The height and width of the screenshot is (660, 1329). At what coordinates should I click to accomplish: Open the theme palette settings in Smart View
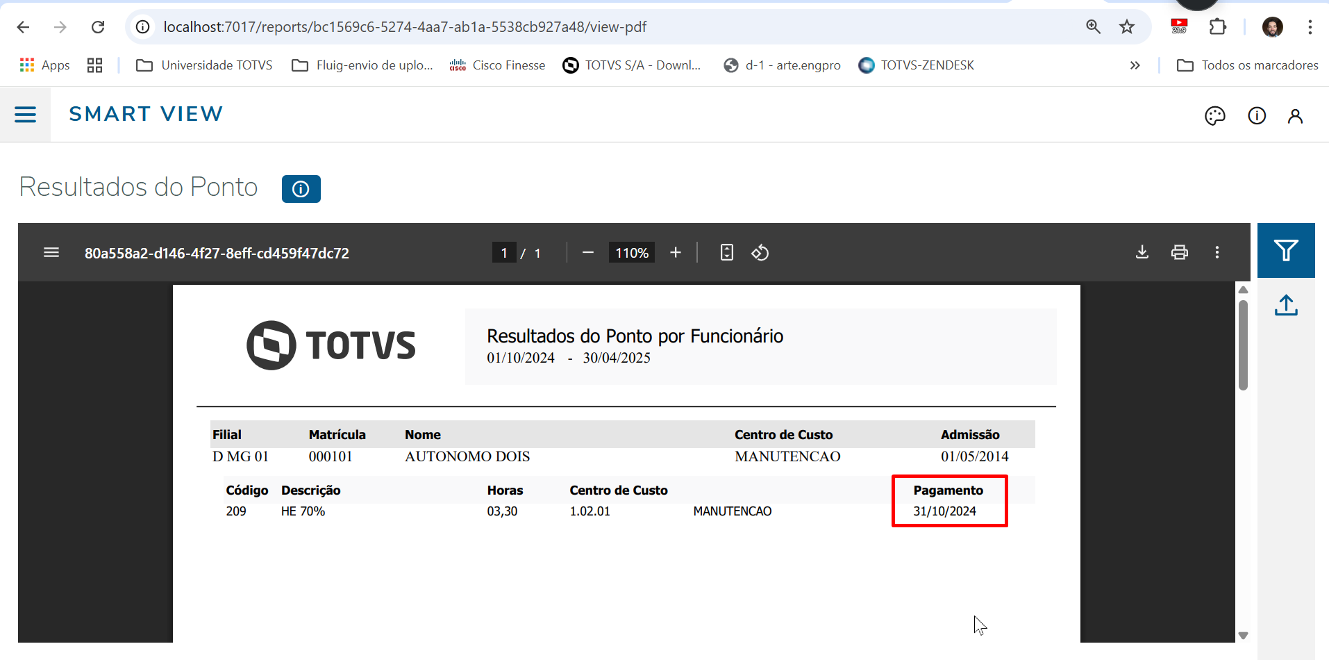[1215, 115]
